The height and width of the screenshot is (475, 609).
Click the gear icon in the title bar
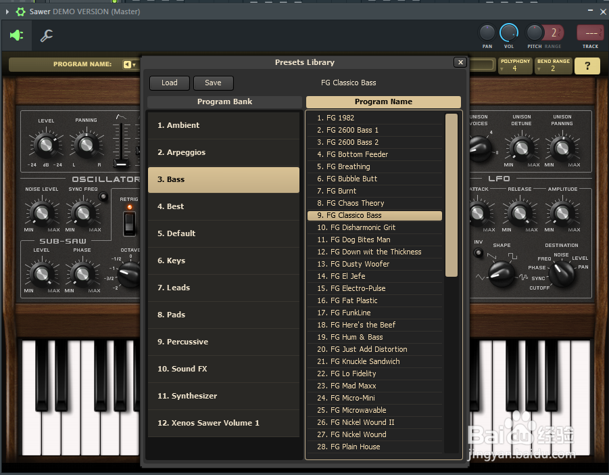(x=19, y=11)
